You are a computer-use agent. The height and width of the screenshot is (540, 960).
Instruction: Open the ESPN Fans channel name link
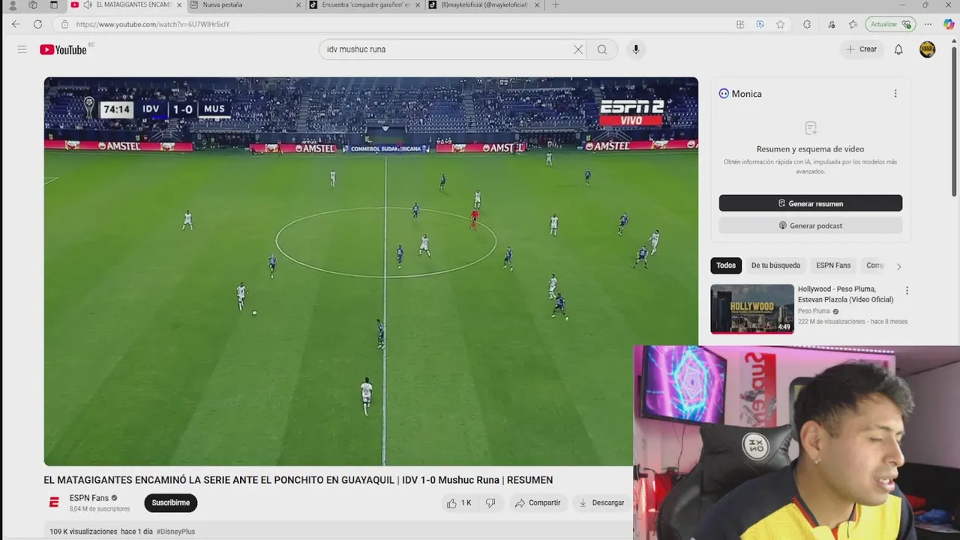[89, 498]
